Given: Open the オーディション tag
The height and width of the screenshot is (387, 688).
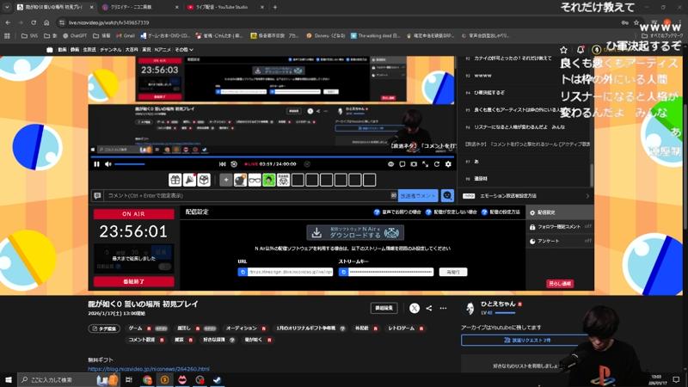Looking at the screenshot, I should tap(242, 329).
